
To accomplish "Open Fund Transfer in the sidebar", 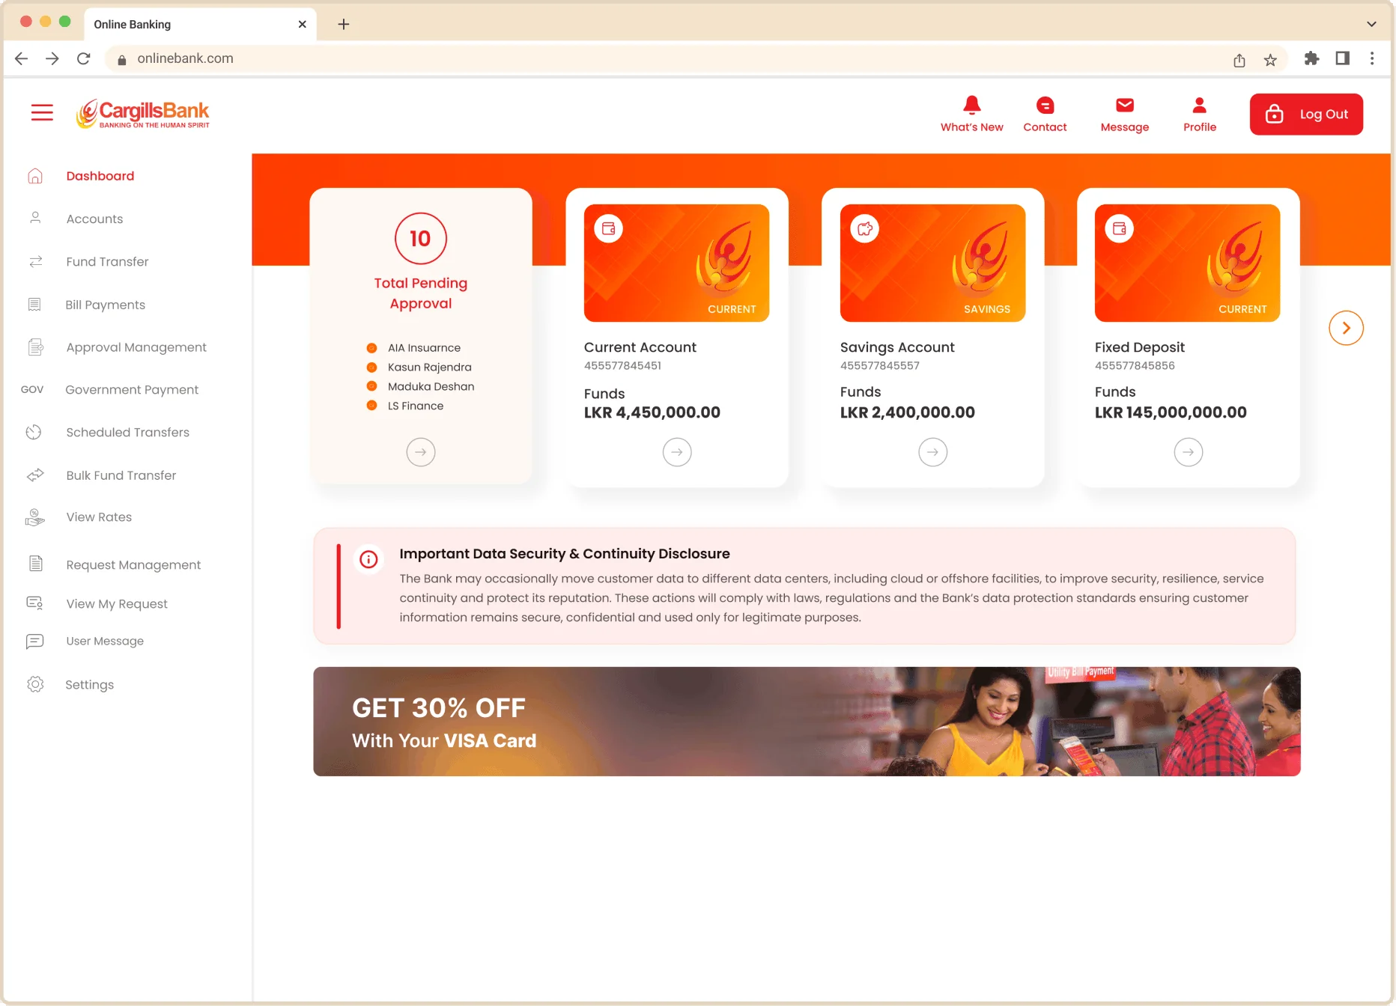I will (x=107, y=261).
